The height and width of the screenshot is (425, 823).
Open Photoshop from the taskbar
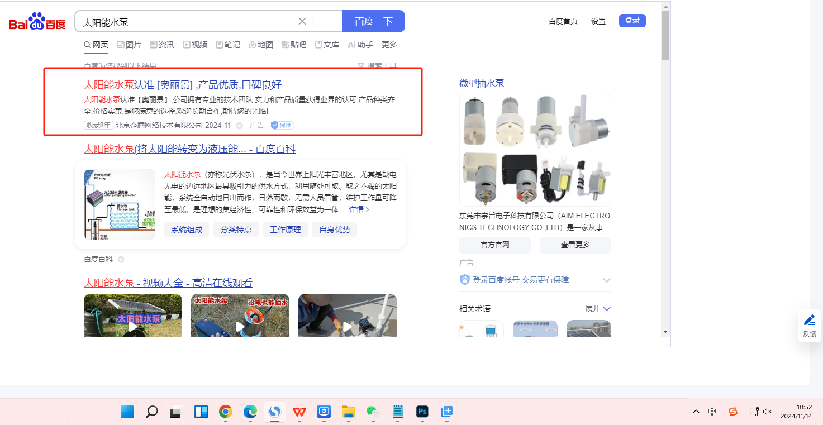(422, 412)
